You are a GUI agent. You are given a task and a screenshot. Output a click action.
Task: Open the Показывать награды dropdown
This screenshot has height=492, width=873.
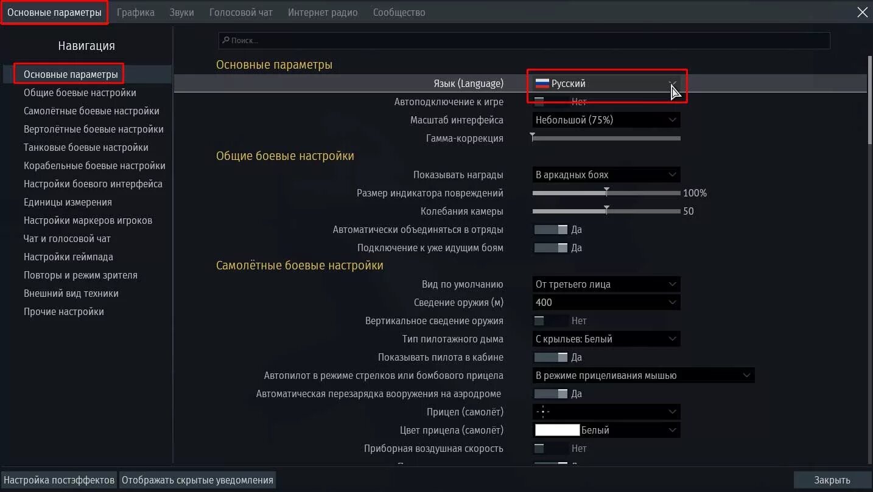[606, 175]
